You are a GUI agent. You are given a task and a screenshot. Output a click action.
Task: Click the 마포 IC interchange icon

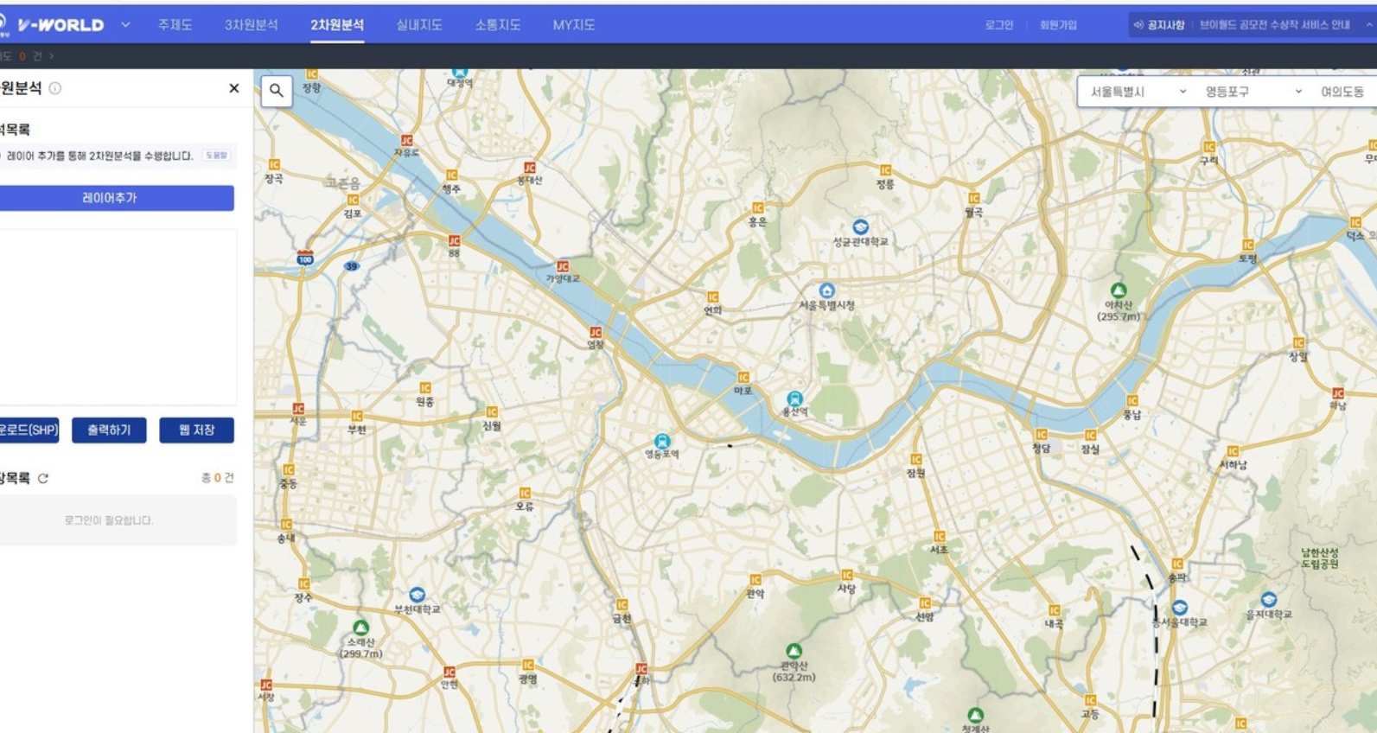click(743, 378)
